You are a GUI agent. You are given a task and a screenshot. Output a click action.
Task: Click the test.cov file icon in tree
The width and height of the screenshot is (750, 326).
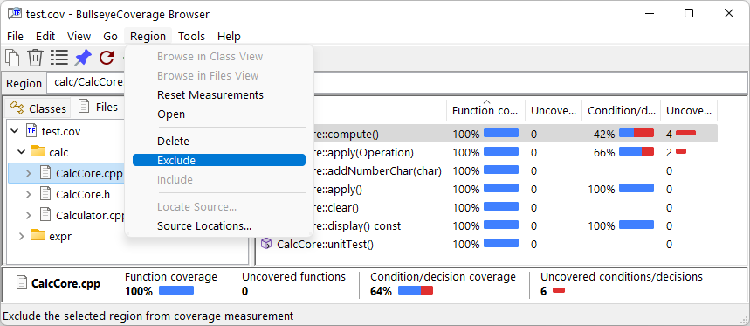click(31, 131)
